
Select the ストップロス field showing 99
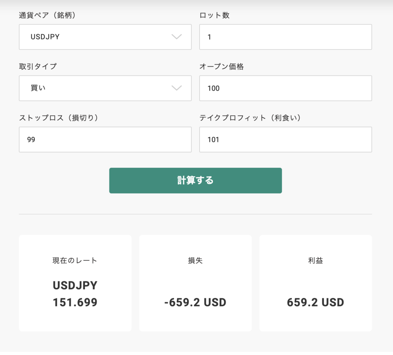[x=105, y=140]
